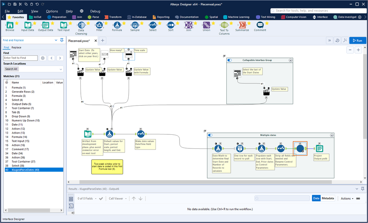The height and width of the screenshot is (223, 368).
Task: Click the save icon in title bar
Action: point(15,4)
